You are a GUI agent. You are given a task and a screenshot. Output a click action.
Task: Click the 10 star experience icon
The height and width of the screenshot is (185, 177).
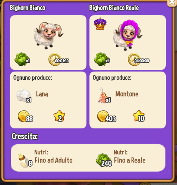[x=139, y=116]
